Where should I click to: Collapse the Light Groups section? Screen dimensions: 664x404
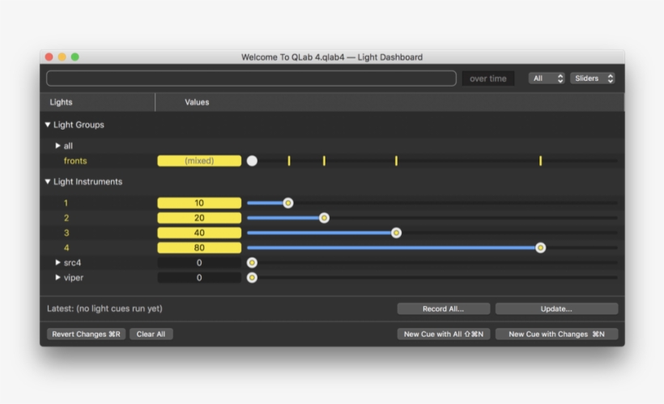[48, 125]
